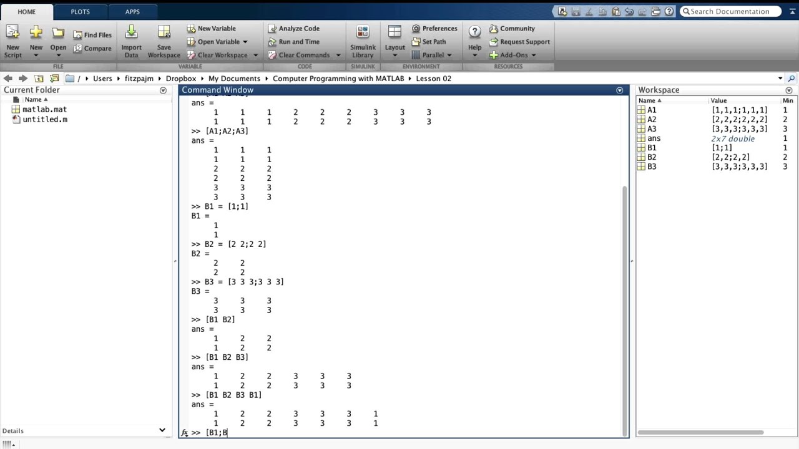
Task: Open the Community link
Action: tap(512, 28)
